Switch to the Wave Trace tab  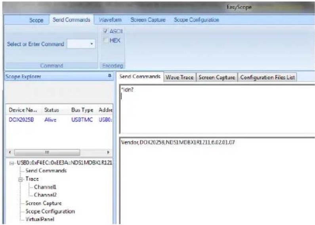[x=179, y=77]
